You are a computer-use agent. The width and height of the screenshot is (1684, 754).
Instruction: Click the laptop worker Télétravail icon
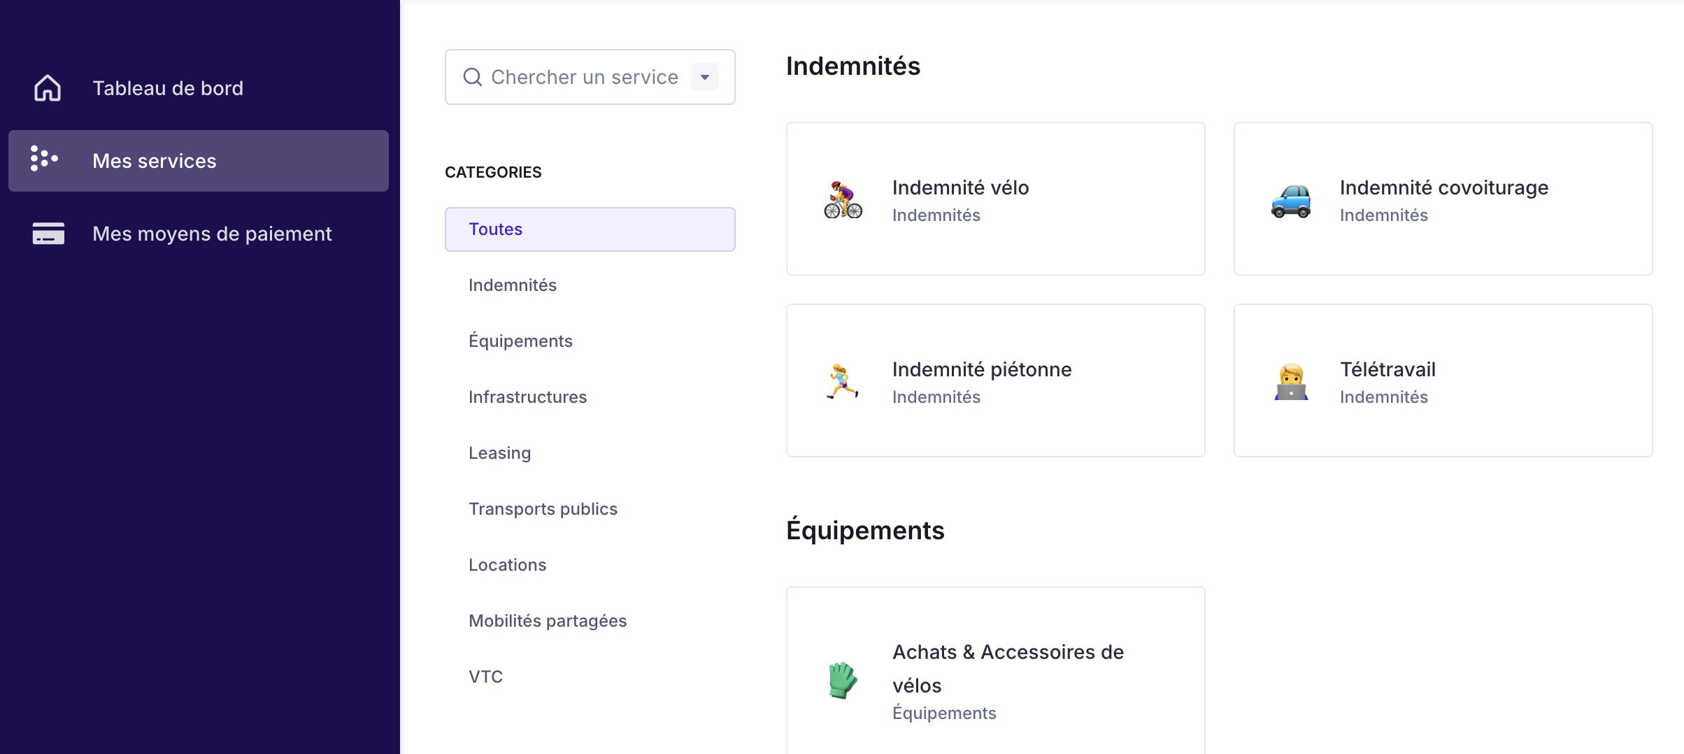pyautogui.click(x=1290, y=382)
